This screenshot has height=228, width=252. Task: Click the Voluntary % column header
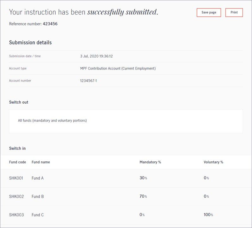point(213,162)
